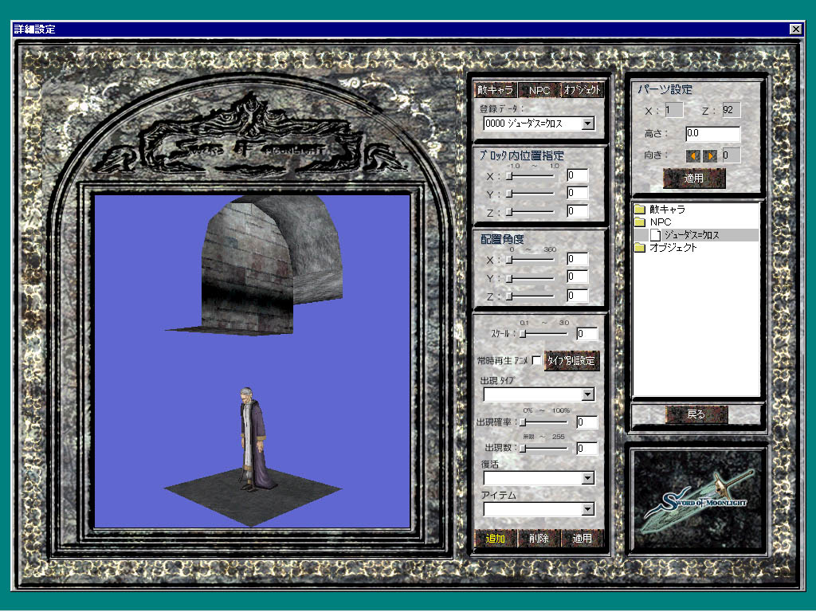Click the 出現数 value field
The width and height of the screenshot is (816, 612).
[587, 448]
